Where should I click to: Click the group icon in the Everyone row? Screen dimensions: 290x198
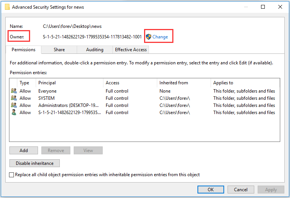[14, 91]
